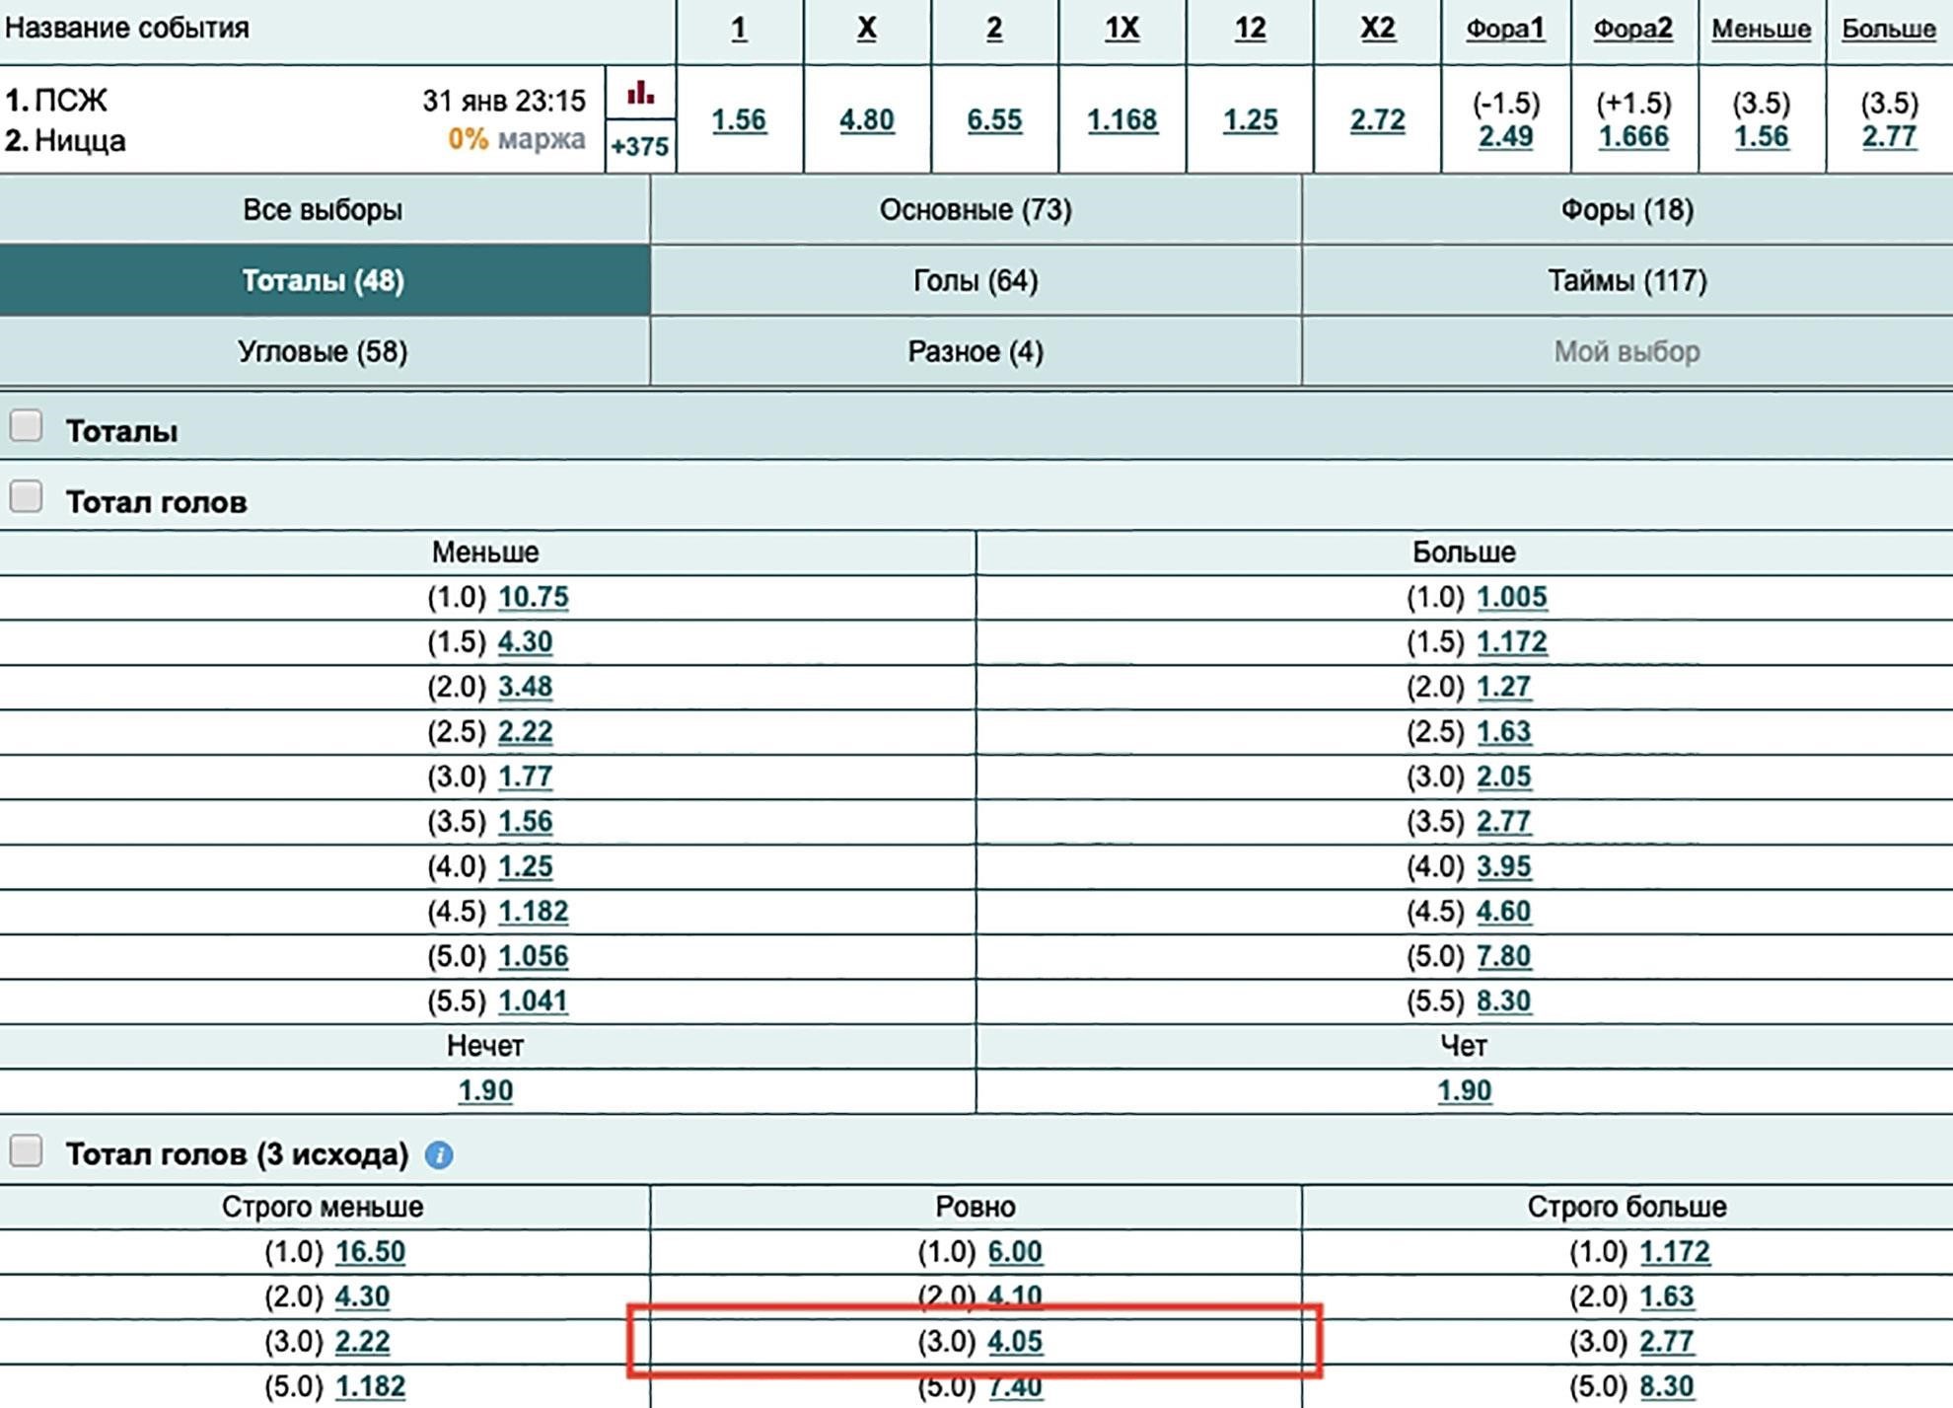Click PSG win odds 1.56
This screenshot has height=1408, width=1953.
pyautogui.click(x=739, y=120)
